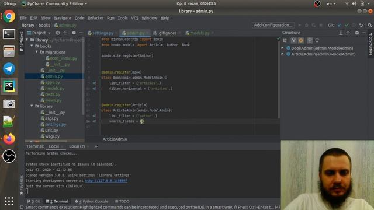Hide the Structure panel with the minus icon
374x210 pixels.
point(364,33)
